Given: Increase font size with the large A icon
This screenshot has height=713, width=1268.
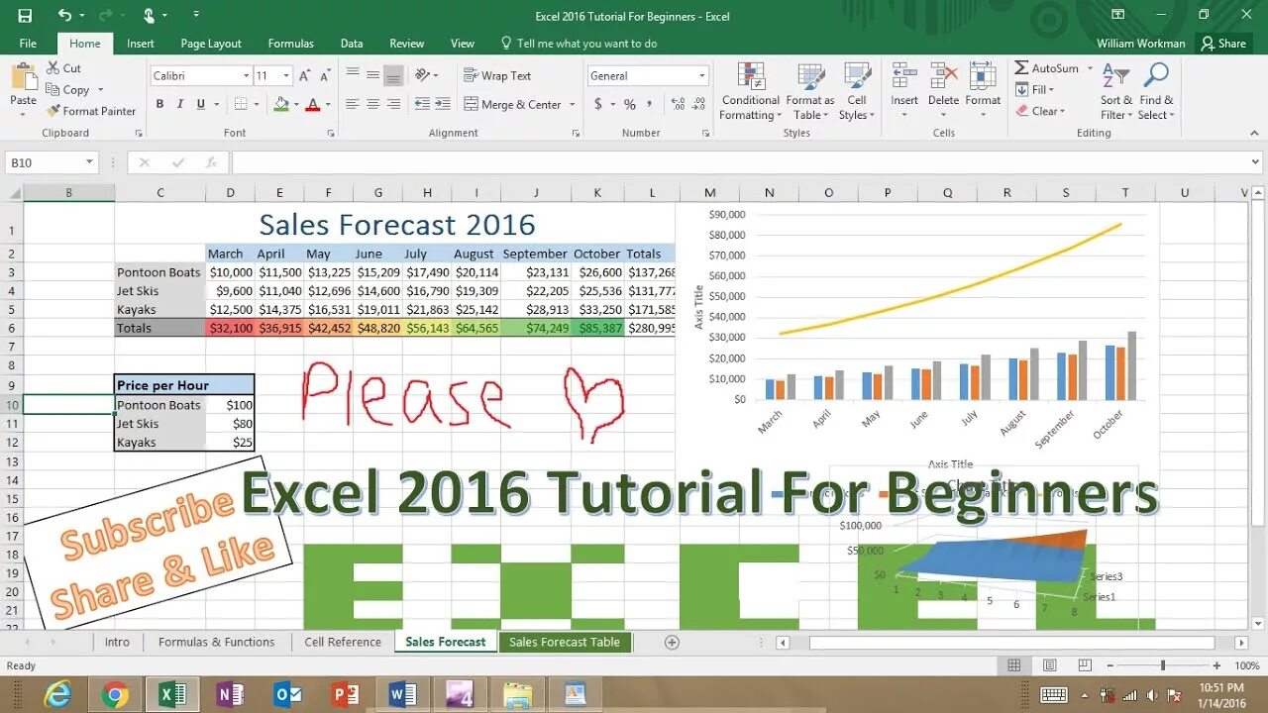Looking at the screenshot, I should (x=305, y=75).
